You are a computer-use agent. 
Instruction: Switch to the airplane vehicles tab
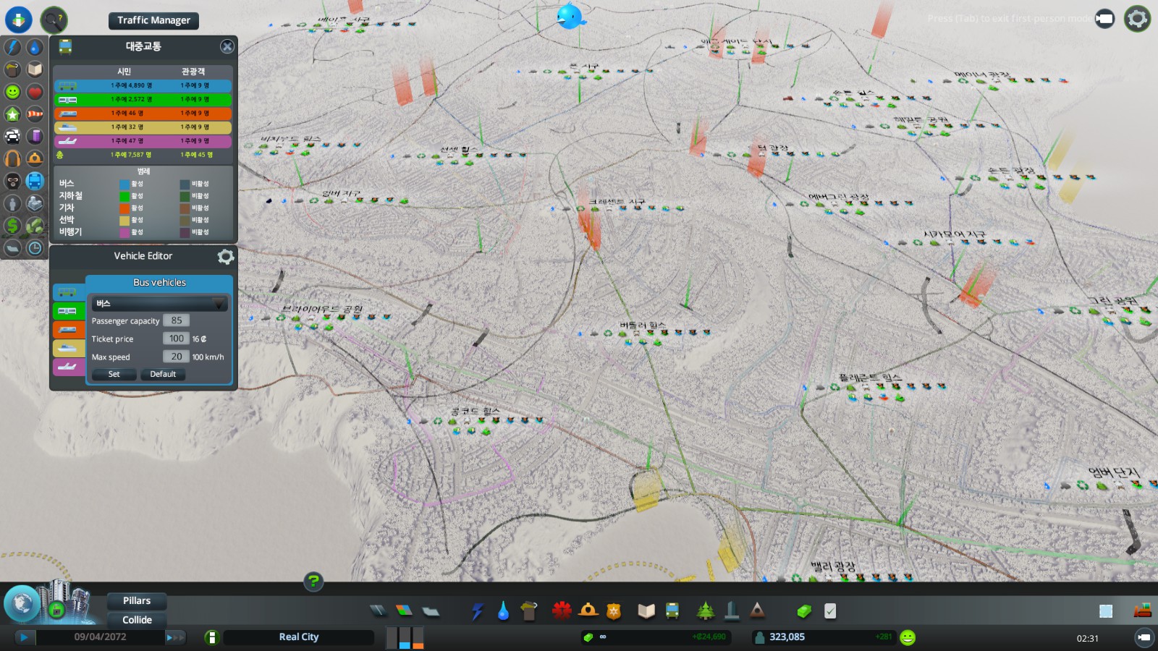click(68, 367)
